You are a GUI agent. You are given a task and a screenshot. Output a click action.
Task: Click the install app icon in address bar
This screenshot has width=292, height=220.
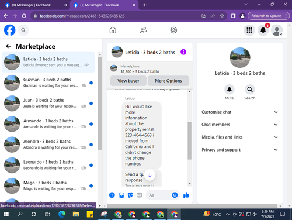204,16
